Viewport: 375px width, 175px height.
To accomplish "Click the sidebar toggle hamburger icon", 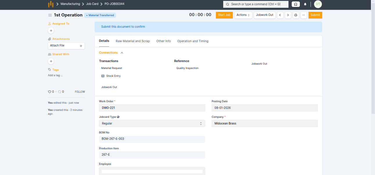I will [50, 15].
